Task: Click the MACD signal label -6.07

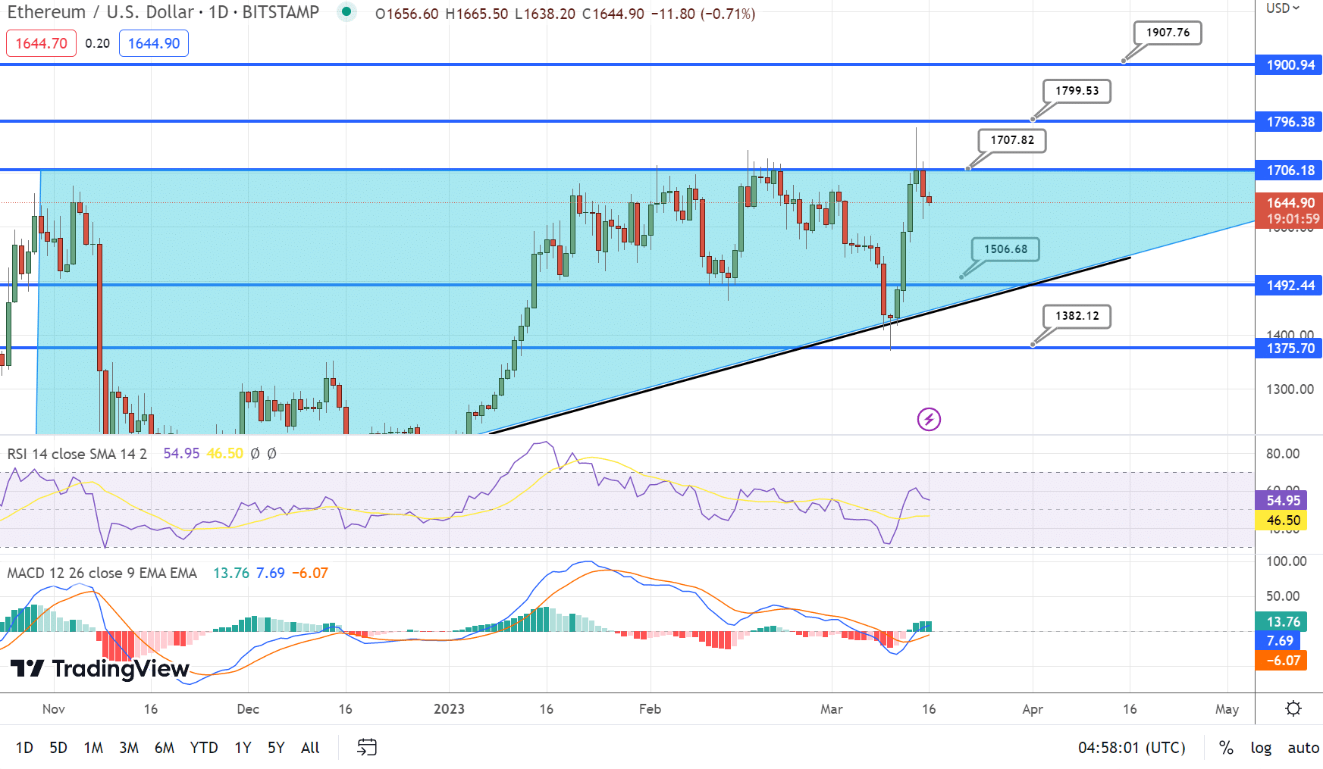Action: click(1282, 661)
